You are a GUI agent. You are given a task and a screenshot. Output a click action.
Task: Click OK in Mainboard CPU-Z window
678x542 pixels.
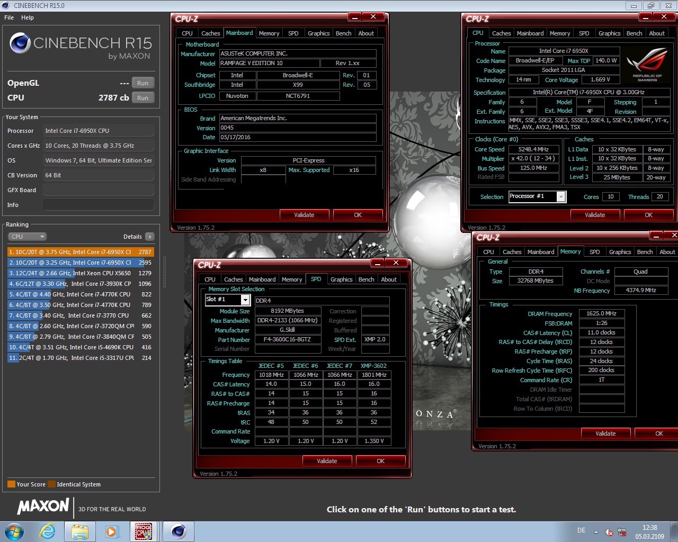[358, 215]
